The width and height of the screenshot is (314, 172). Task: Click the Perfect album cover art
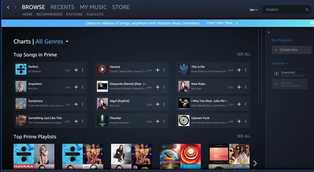[21, 69]
